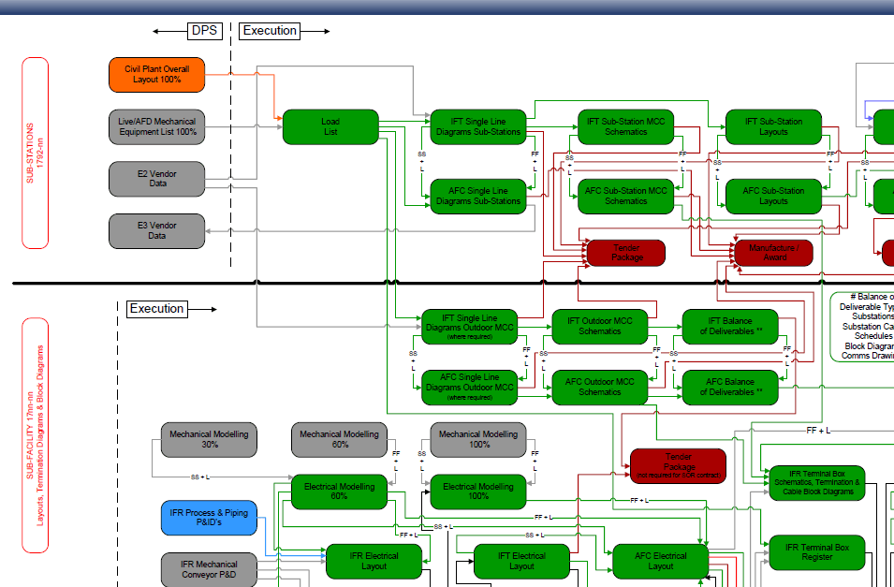This screenshot has height=587, width=894.
Task: Select IFT Single Line Diagrams Sub-Stations node
Action: coord(477,127)
